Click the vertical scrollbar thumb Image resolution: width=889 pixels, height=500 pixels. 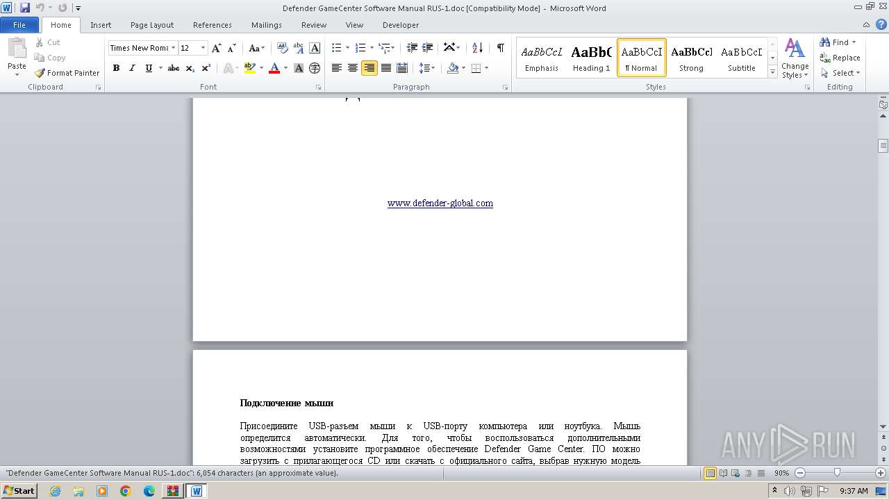pyautogui.click(x=883, y=146)
